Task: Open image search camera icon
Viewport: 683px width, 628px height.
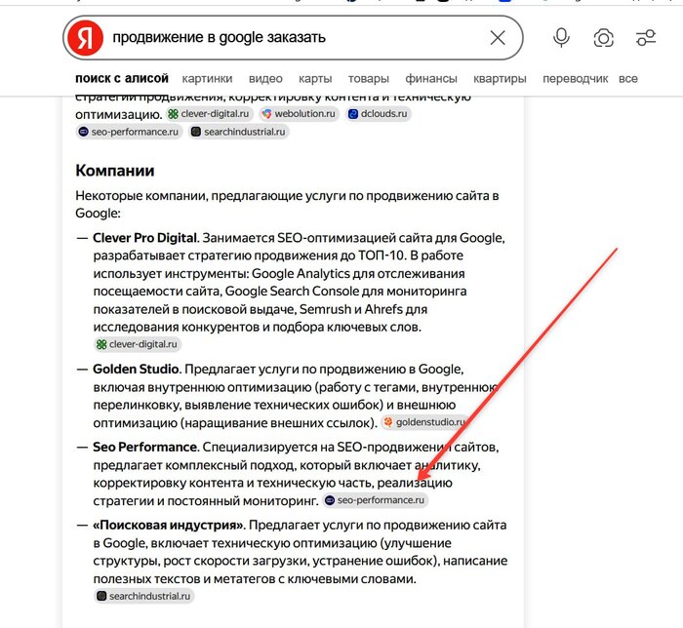Action: click(603, 38)
